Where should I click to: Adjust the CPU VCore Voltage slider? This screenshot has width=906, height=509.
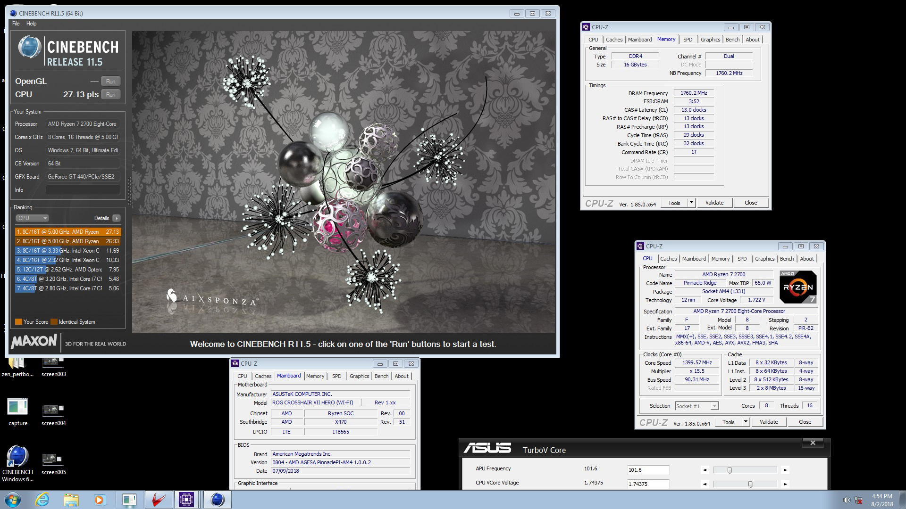750,484
